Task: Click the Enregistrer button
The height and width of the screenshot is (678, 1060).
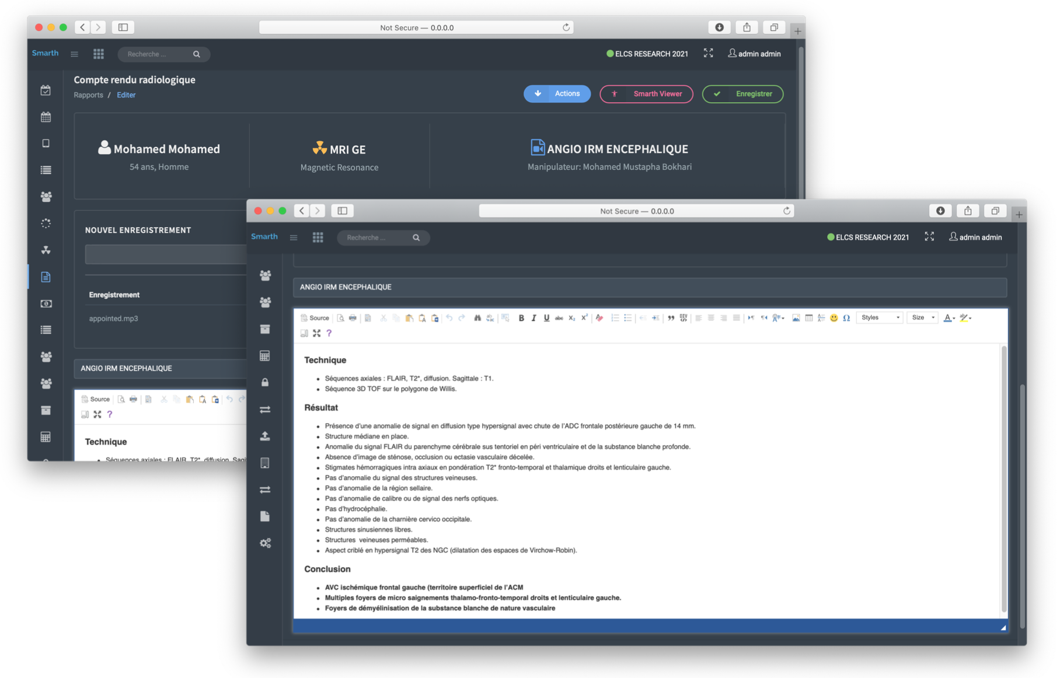Action: point(742,94)
